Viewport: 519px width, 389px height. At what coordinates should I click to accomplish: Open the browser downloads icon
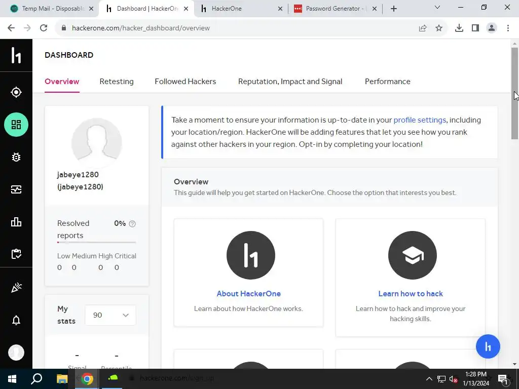[459, 28]
